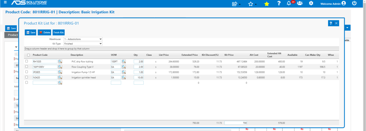Image resolution: width=366 pixels, height=131 pixels.
Task: Click the notifications bell icon
Action: 289,4
